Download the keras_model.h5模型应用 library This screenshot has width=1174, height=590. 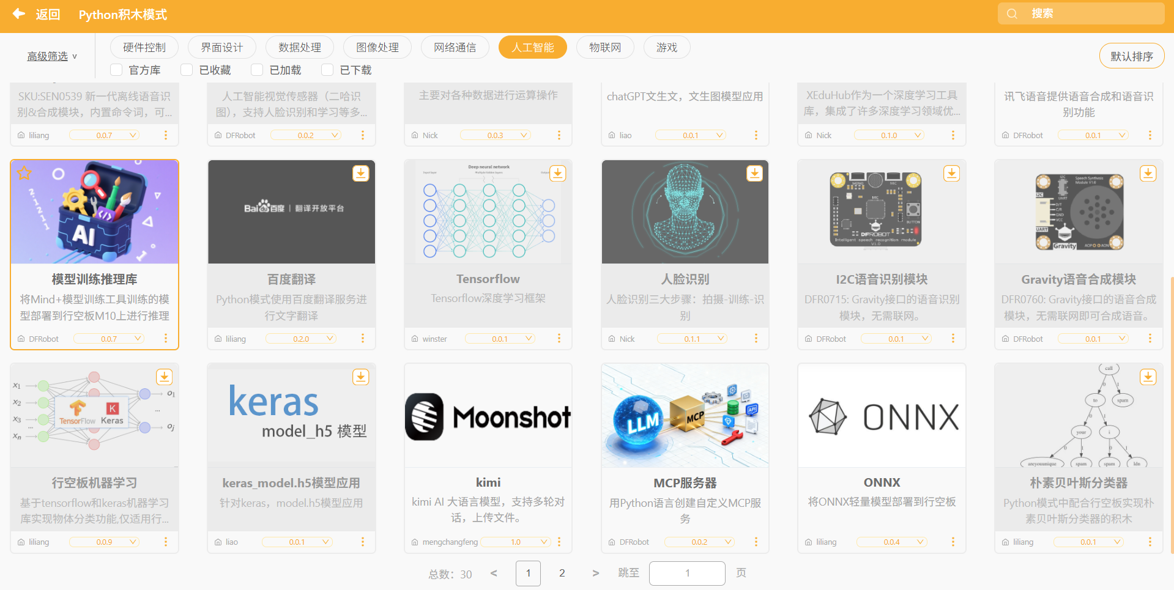click(361, 377)
